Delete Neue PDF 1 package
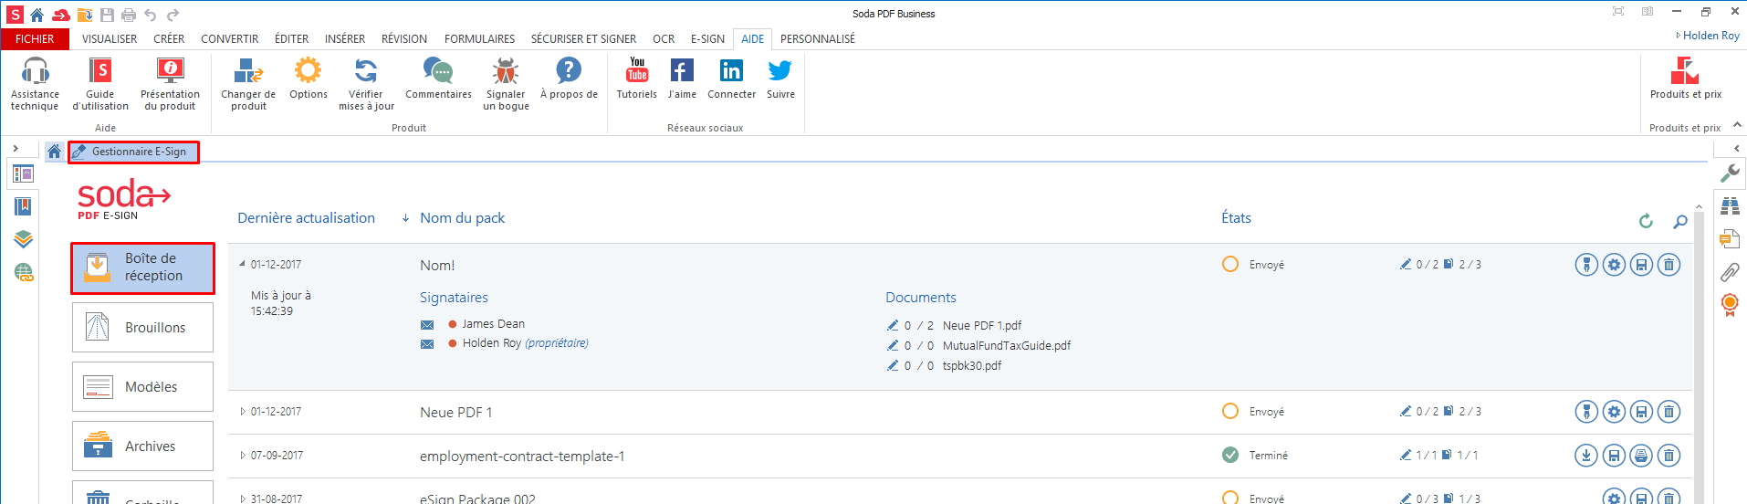Viewport: 1747px width, 504px height. [1669, 412]
